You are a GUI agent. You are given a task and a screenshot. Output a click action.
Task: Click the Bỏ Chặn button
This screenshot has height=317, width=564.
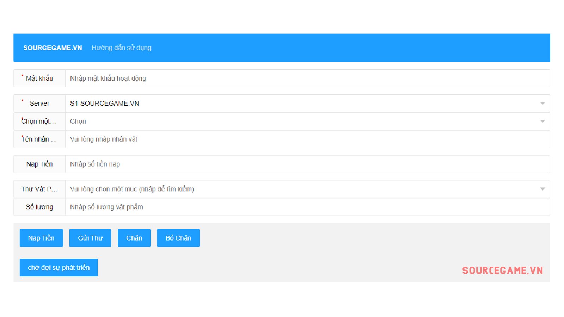click(x=178, y=238)
